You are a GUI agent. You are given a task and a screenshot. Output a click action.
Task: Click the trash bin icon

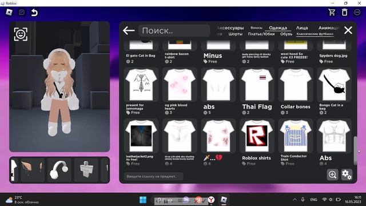coord(344,12)
